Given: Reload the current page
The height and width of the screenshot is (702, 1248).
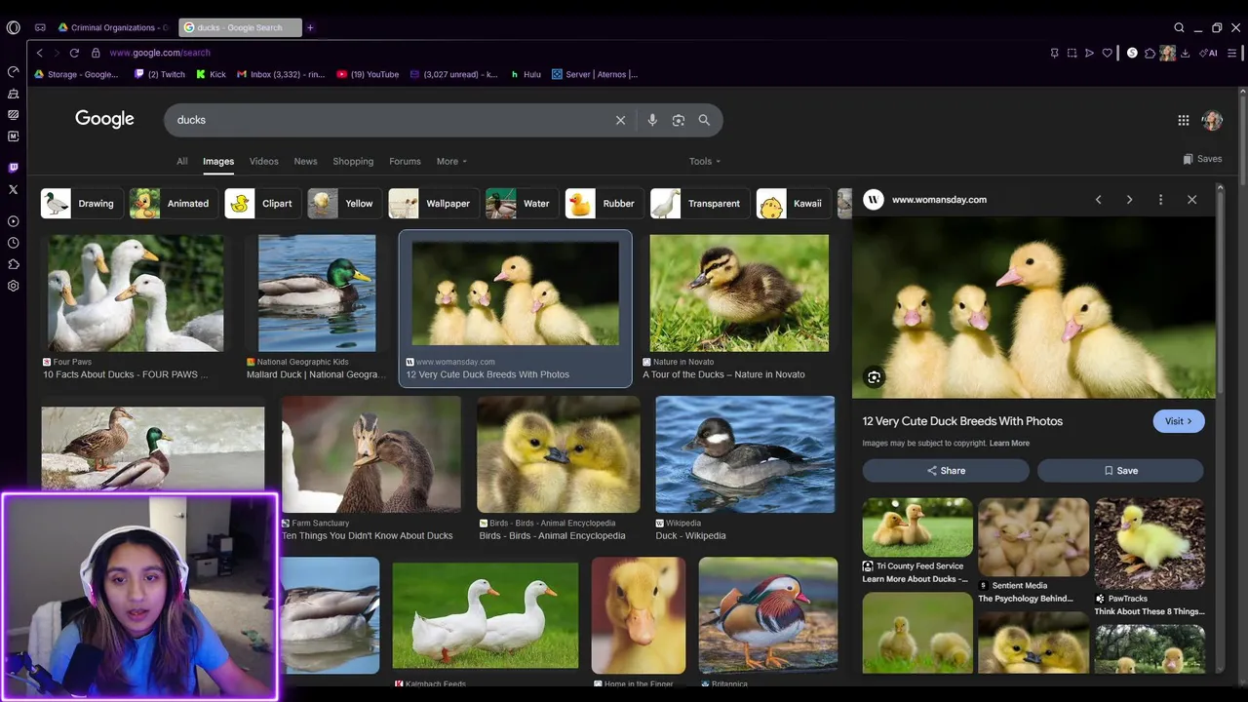Looking at the screenshot, I should [74, 53].
